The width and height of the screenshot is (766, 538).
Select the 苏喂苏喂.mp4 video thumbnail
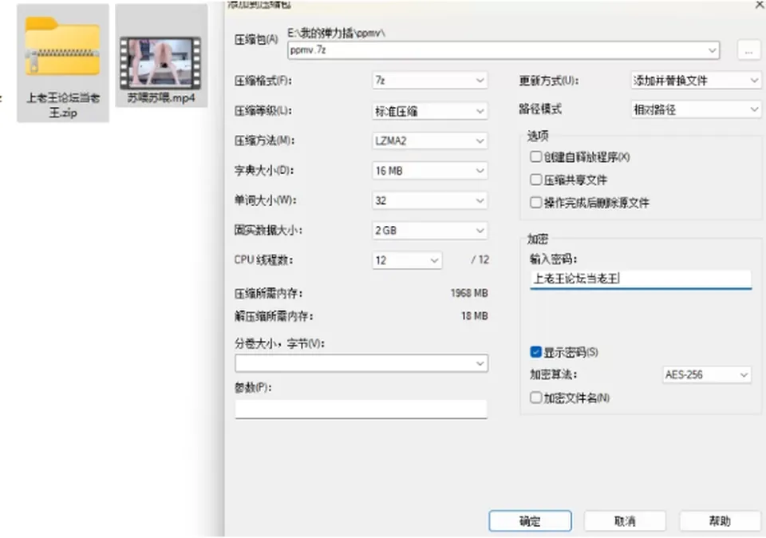(160, 62)
